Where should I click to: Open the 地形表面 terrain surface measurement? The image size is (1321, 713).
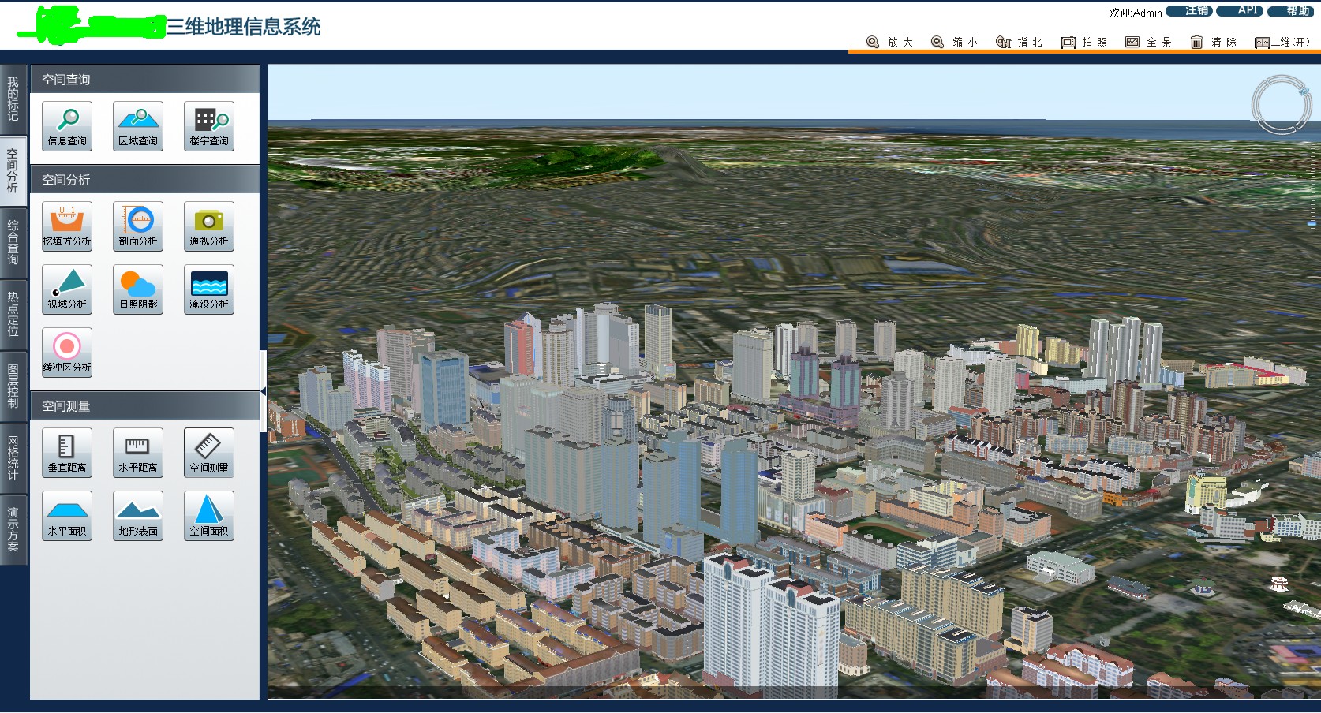pos(137,515)
